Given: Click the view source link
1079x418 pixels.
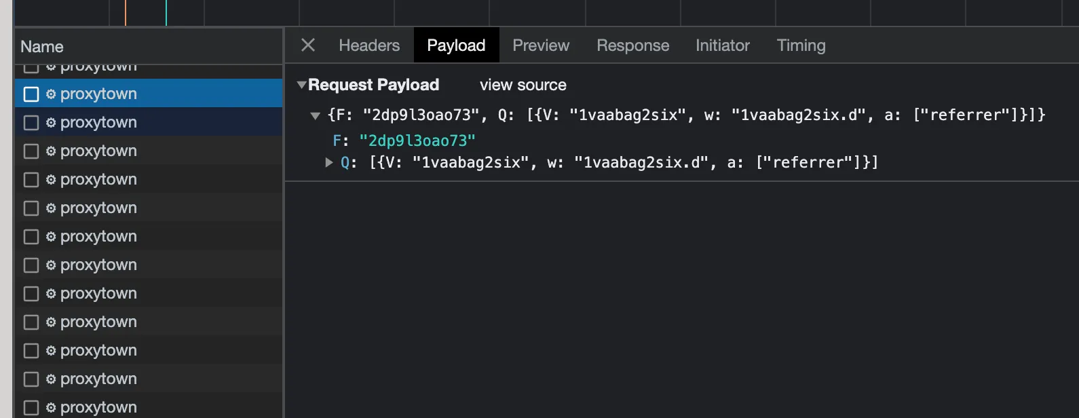Looking at the screenshot, I should (x=523, y=85).
